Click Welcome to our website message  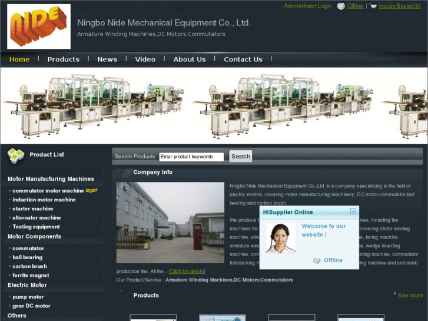pos(323,230)
